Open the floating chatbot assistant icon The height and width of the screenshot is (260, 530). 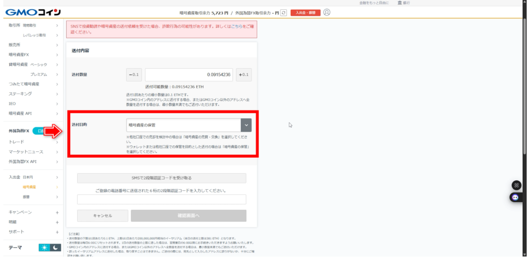516,197
